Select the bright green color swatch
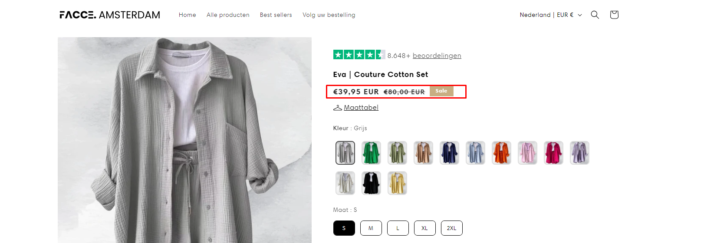The image size is (704, 243). click(371, 153)
